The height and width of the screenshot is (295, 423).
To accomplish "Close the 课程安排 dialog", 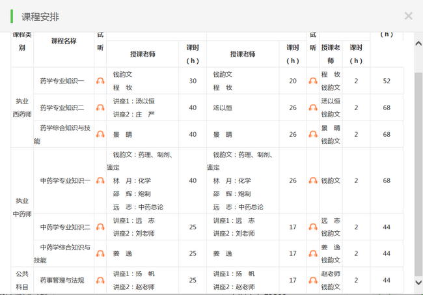I will click(408, 16).
